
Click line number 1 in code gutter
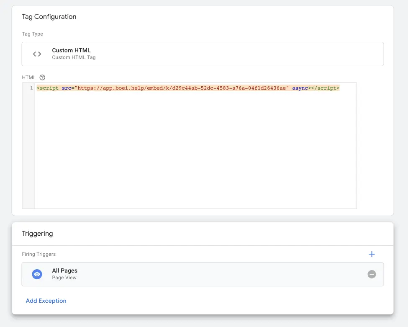tap(31, 88)
